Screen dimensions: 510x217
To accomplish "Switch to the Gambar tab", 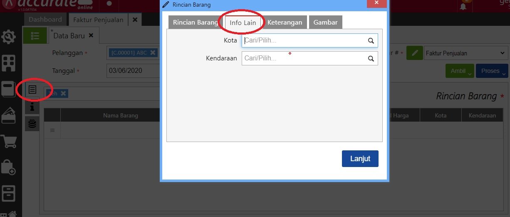I will click(x=325, y=22).
